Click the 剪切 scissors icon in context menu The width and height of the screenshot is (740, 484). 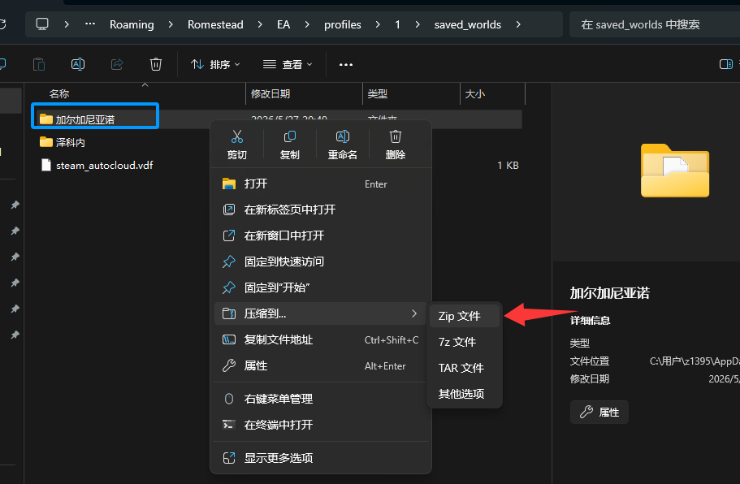237,136
